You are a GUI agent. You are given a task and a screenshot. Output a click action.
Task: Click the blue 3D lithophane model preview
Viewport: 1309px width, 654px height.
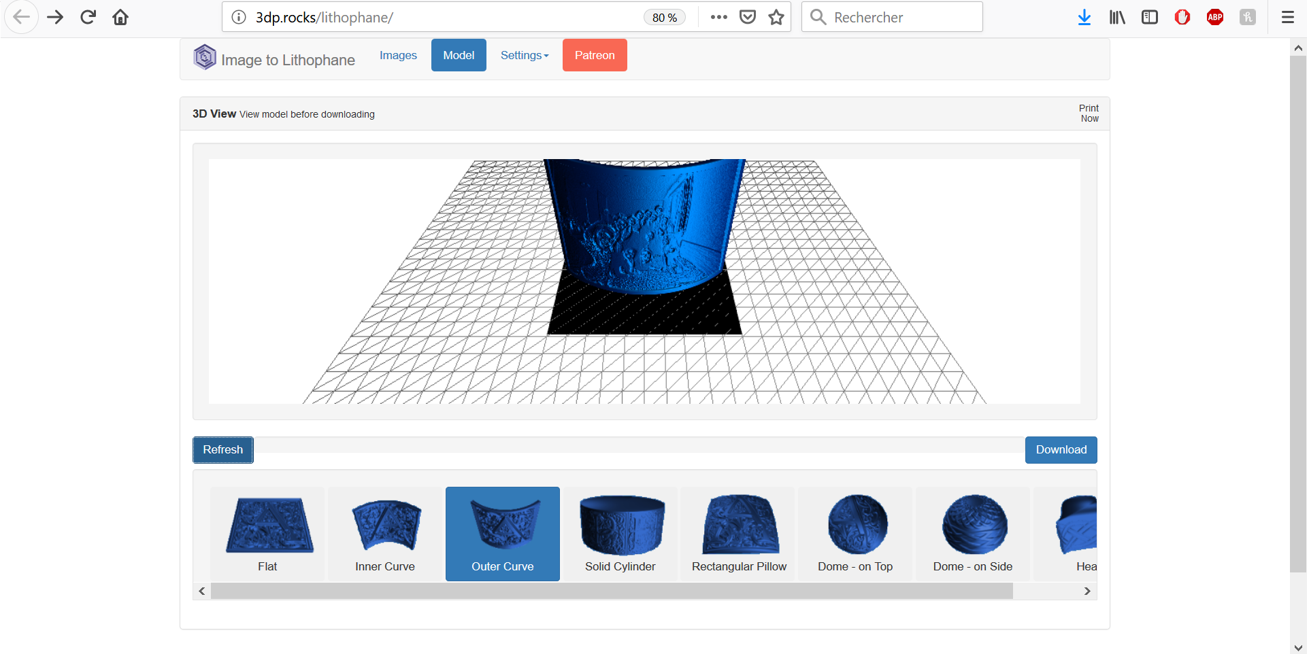pyautogui.click(x=644, y=226)
